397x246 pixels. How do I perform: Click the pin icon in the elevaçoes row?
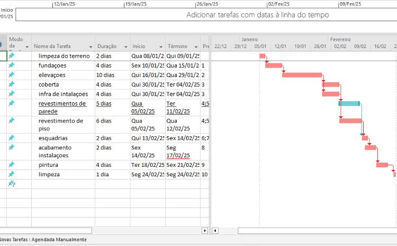click(x=12, y=74)
